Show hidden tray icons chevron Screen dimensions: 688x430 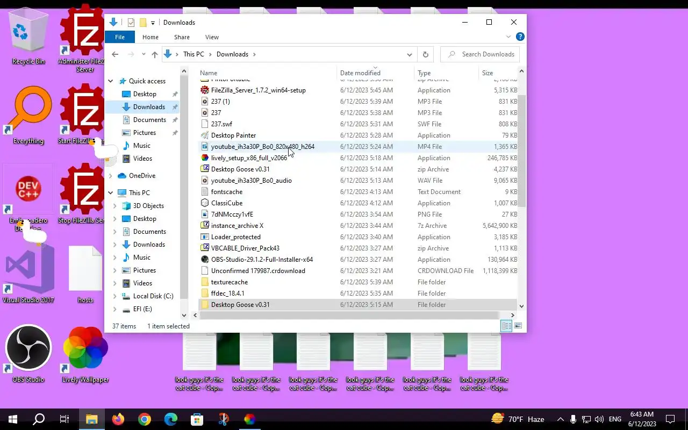pyautogui.click(x=561, y=419)
